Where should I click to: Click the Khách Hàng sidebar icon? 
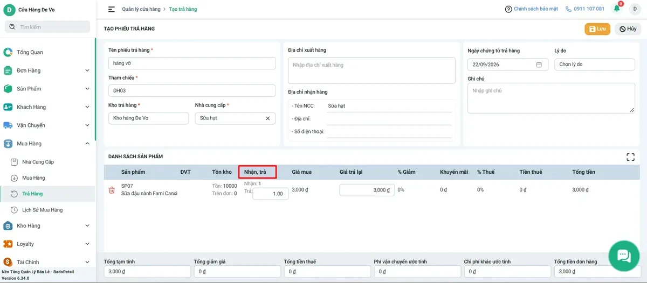pyautogui.click(x=8, y=107)
